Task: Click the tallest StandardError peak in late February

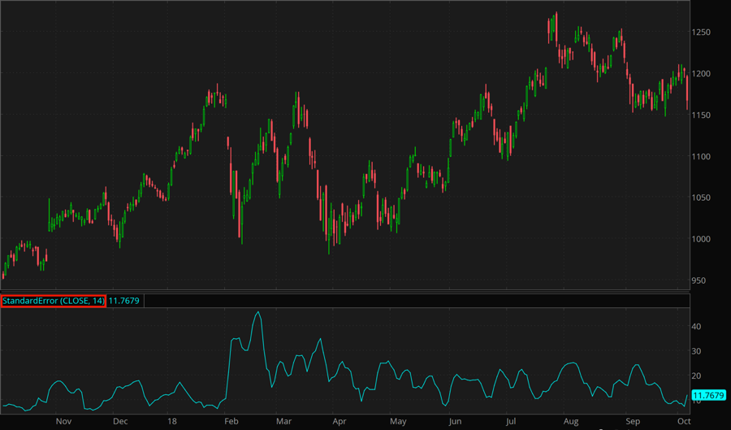Action: coord(257,312)
